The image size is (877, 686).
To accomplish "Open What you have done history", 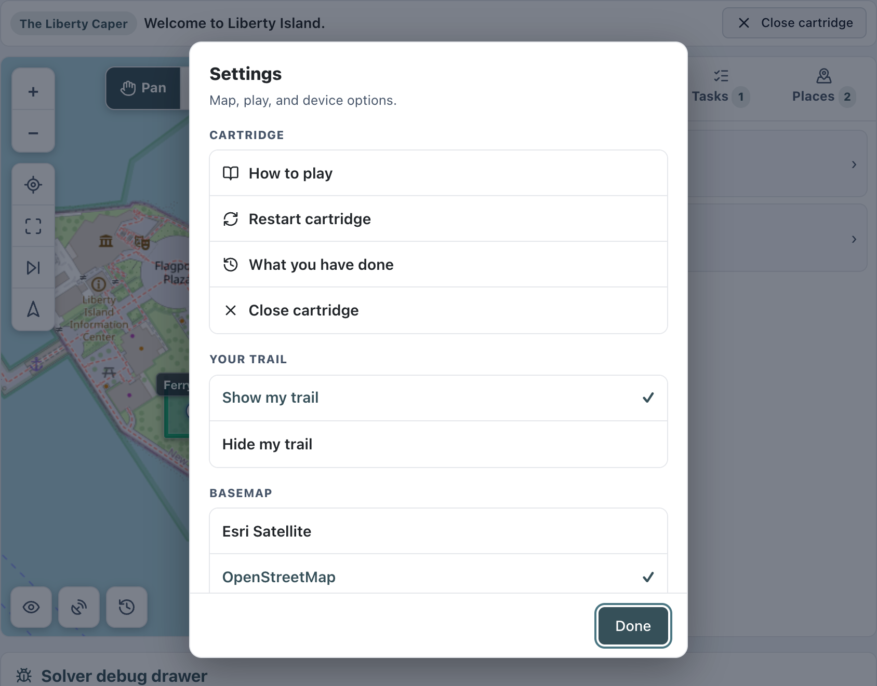I will 438,265.
